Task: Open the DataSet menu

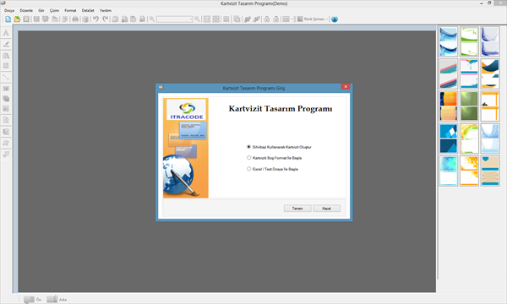Action: pyautogui.click(x=88, y=10)
